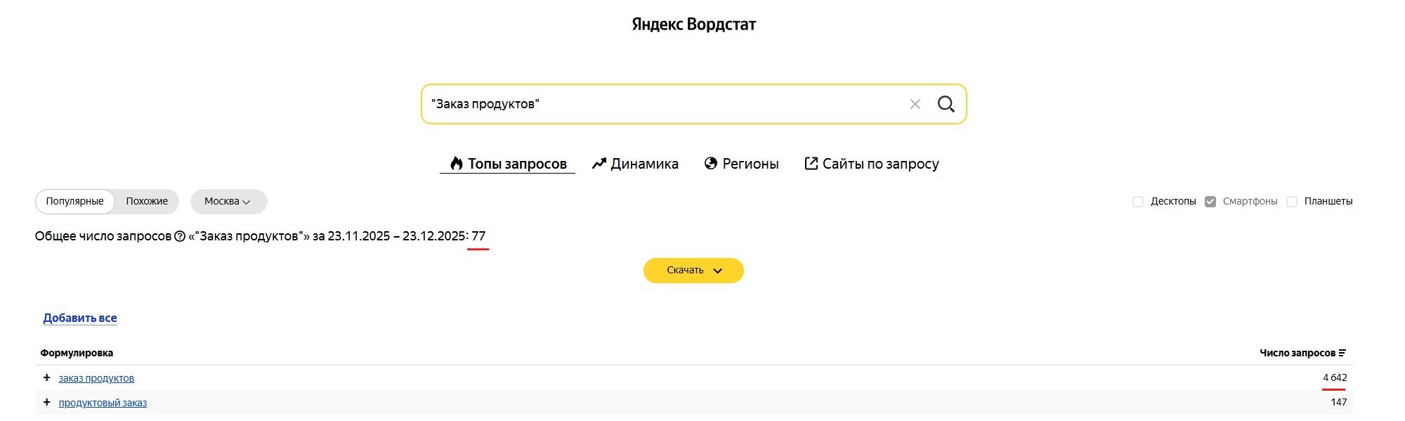Open the Москва region dropdown

pos(228,202)
